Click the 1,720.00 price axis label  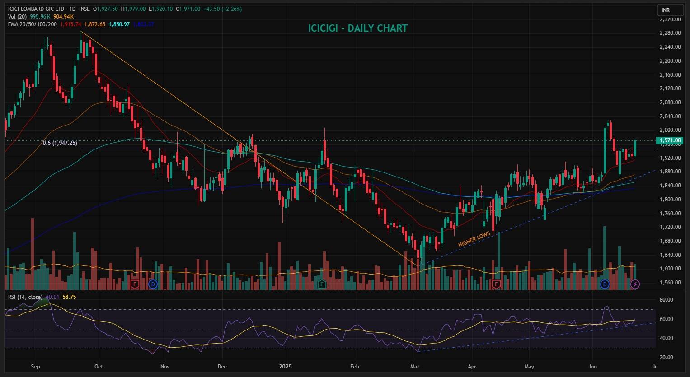670,227
